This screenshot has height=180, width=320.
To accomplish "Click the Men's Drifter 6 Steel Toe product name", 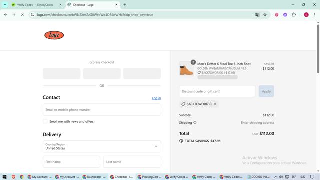I will 224,64.
